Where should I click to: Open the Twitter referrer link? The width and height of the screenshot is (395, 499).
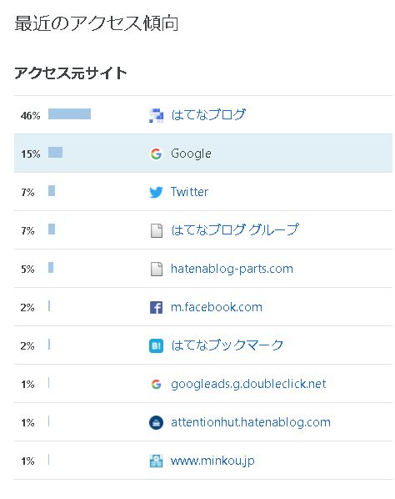click(x=189, y=192)
